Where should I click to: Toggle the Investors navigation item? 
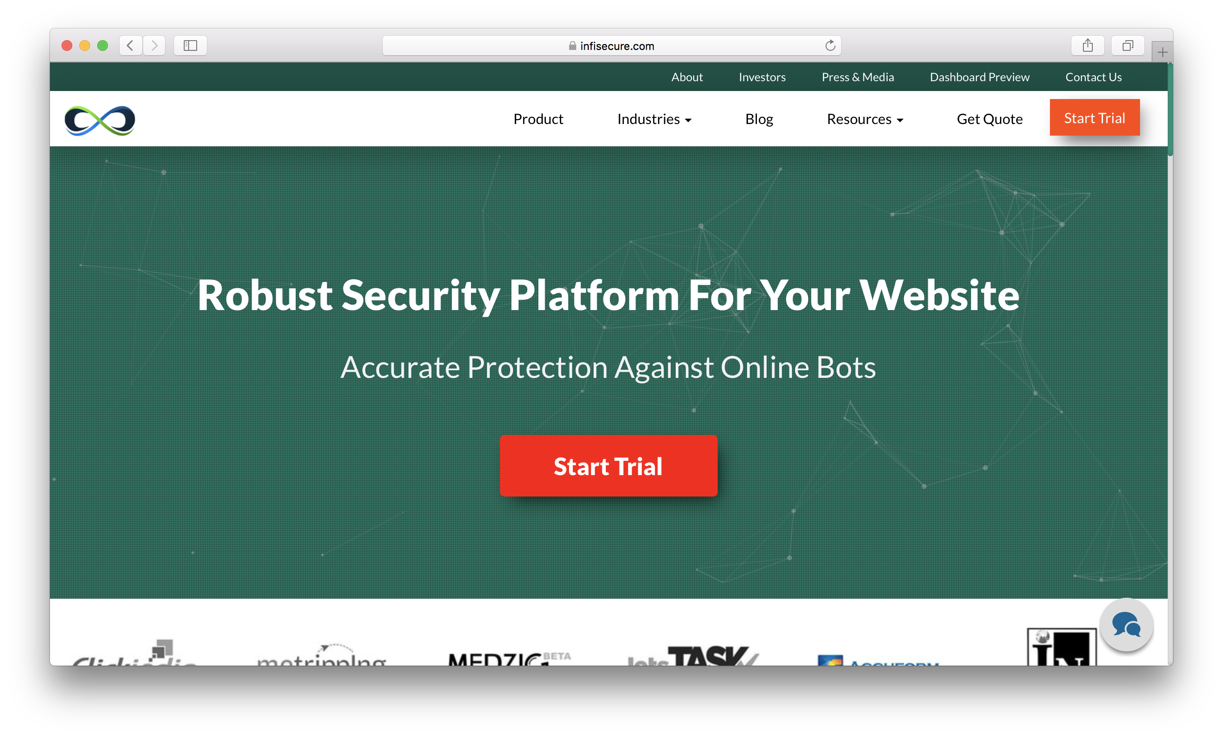pyautogui.click(x=760, y=77)
